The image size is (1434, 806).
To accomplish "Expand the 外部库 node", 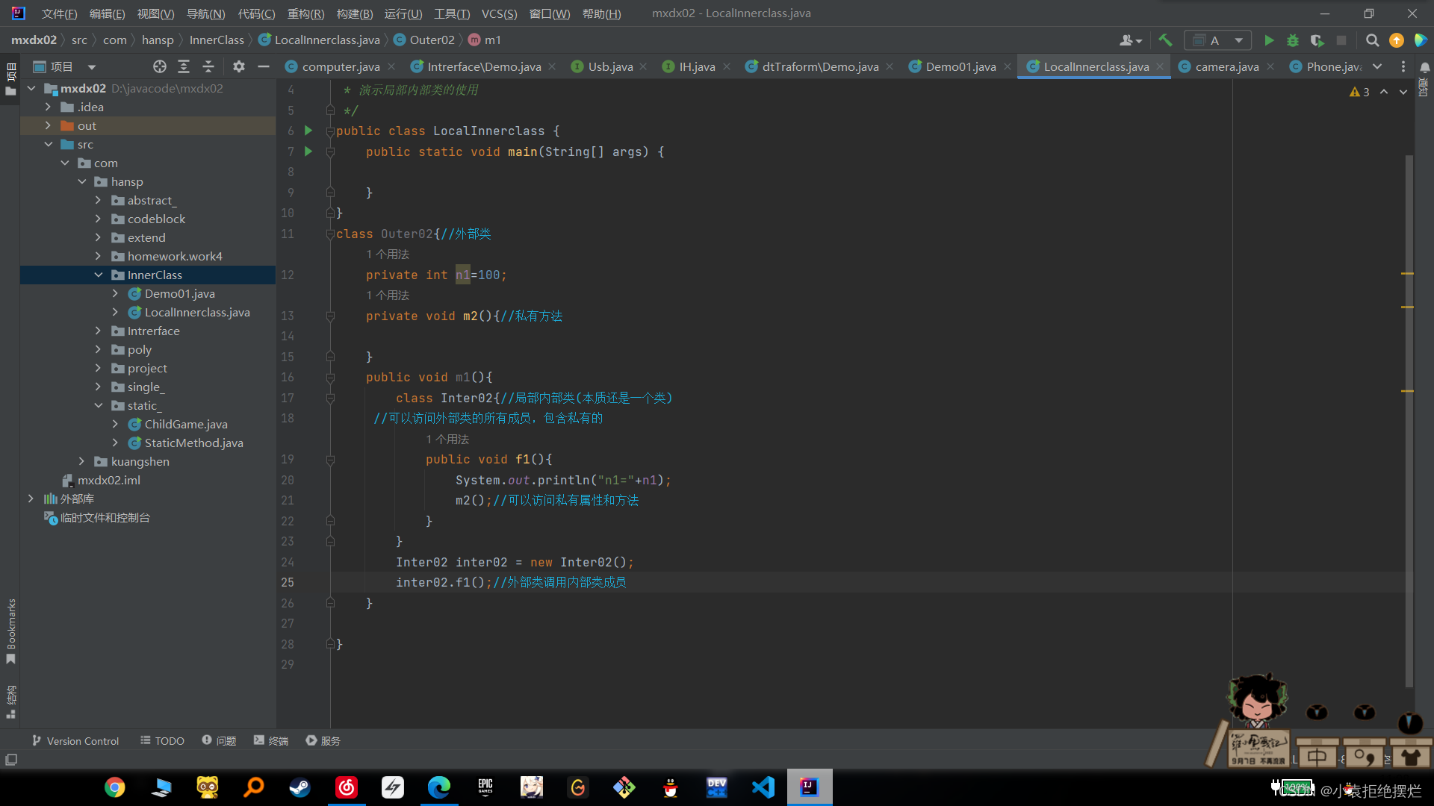I will click(31, 499).
